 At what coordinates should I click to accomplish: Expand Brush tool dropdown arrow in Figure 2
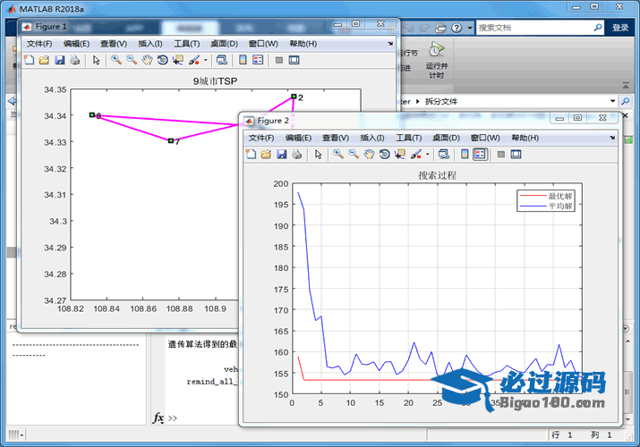pyautogui.click(x=428, y=155)
